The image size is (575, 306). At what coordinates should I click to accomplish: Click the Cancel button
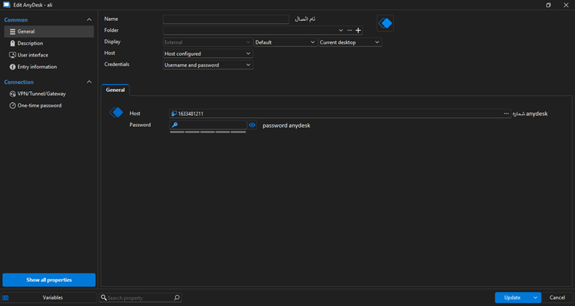point(557,297)
